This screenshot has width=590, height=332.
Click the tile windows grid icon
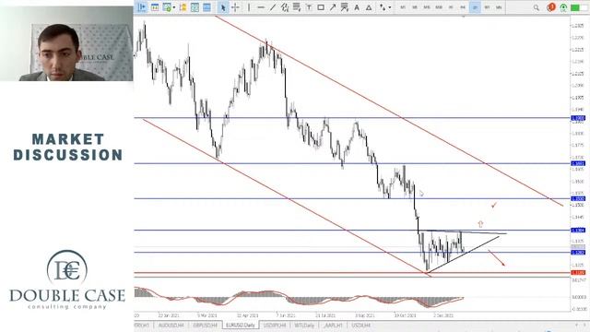(195, 7)
